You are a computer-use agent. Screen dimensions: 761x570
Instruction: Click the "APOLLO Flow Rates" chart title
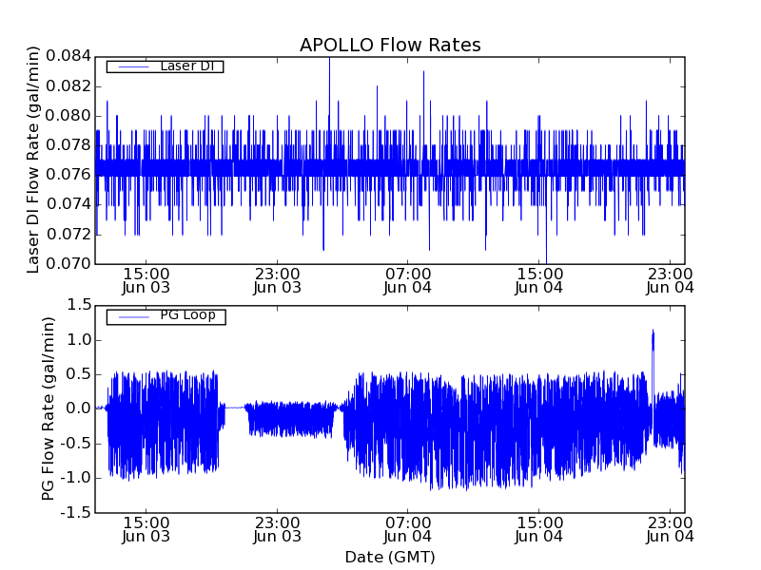pos(390,45)
